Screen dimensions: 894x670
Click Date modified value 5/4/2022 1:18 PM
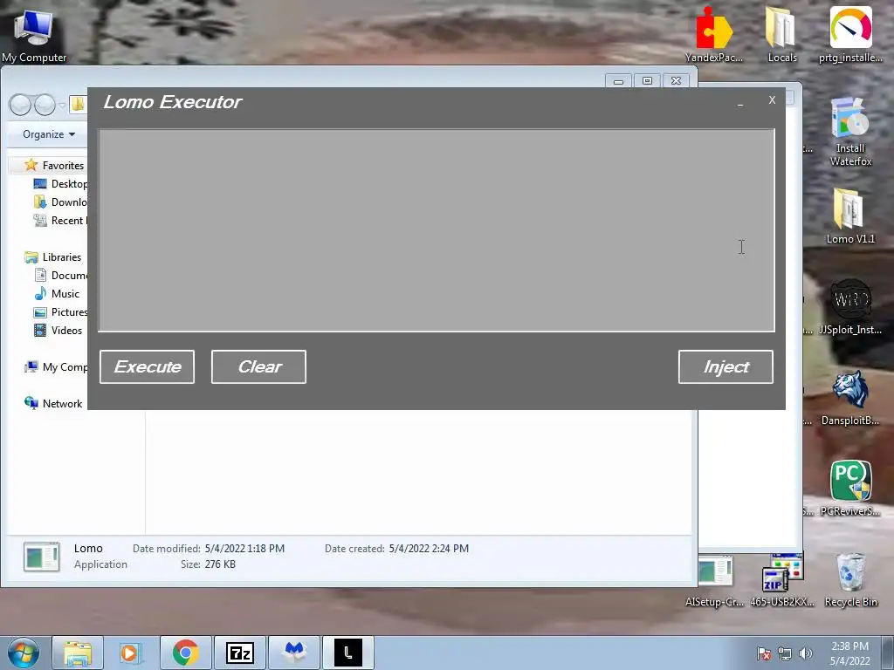tap(244, 549)
